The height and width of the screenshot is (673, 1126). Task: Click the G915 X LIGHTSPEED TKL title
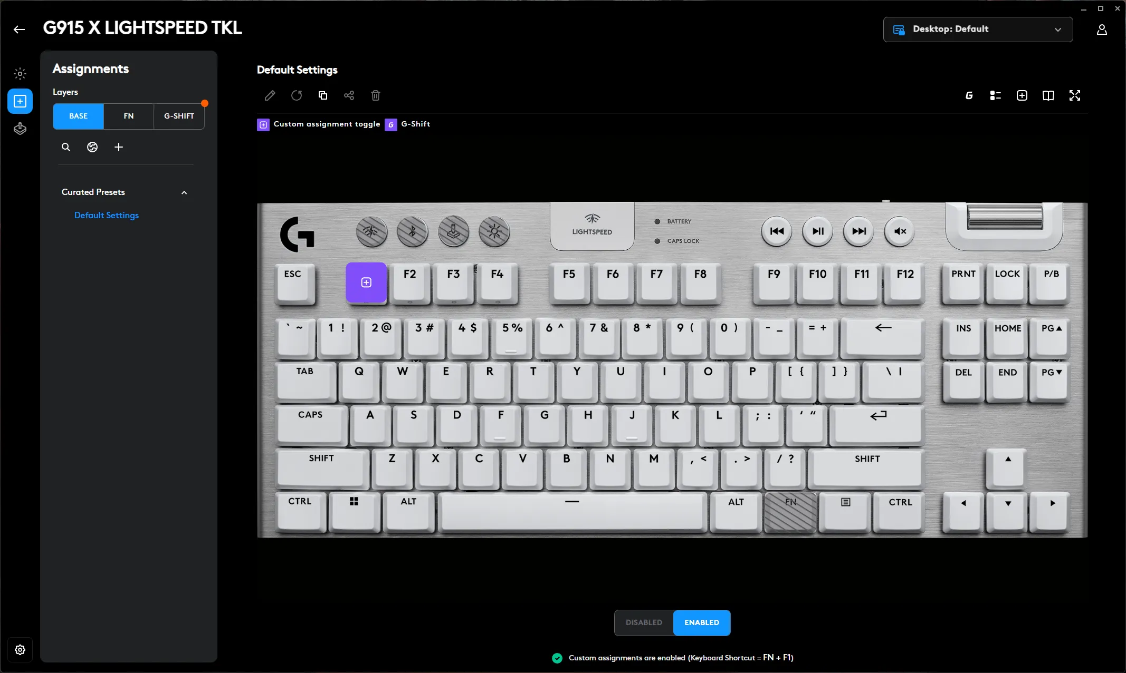142,28
